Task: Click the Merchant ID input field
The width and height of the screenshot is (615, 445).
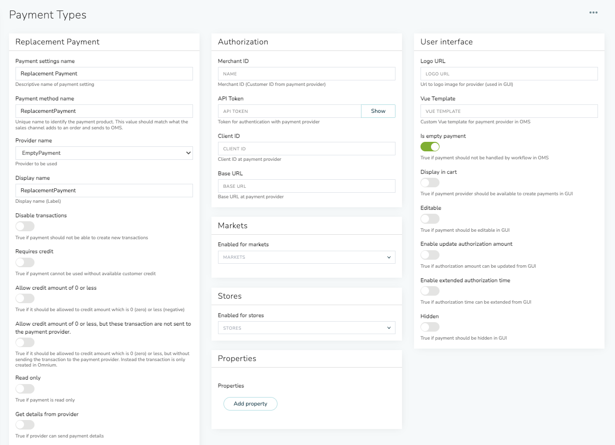Action: [x=306, y=74]
